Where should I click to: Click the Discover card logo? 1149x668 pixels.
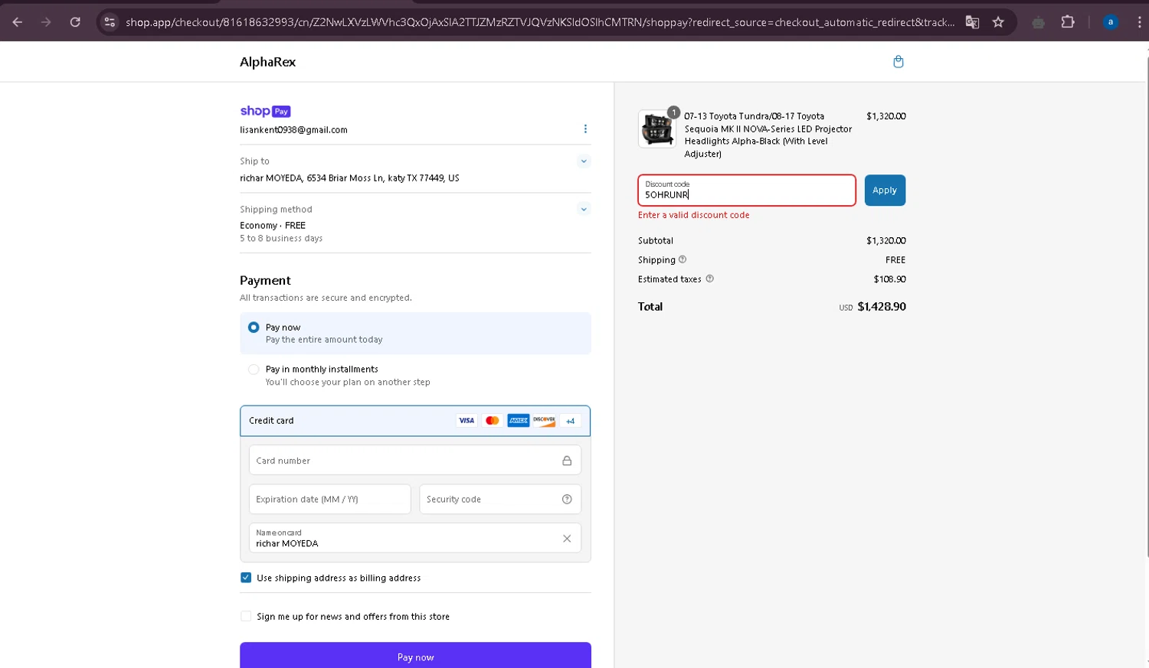[x=544, y=420]
